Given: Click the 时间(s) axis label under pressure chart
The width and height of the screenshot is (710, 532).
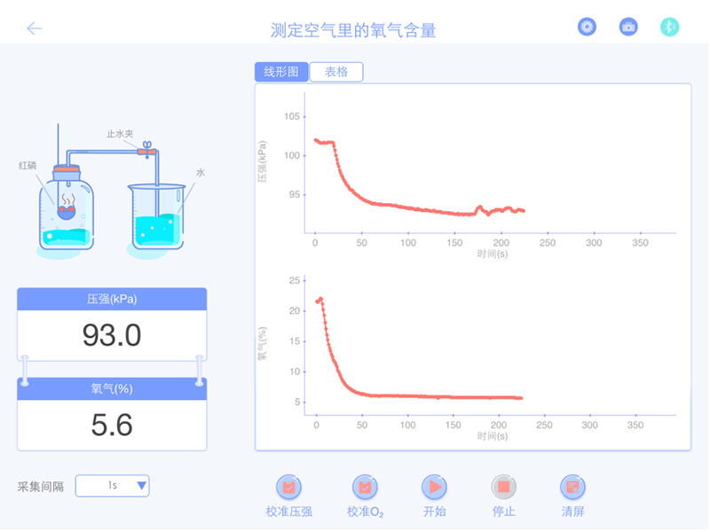Looking at the screenshot, I should pyautogui.click(x=493, y=254).
